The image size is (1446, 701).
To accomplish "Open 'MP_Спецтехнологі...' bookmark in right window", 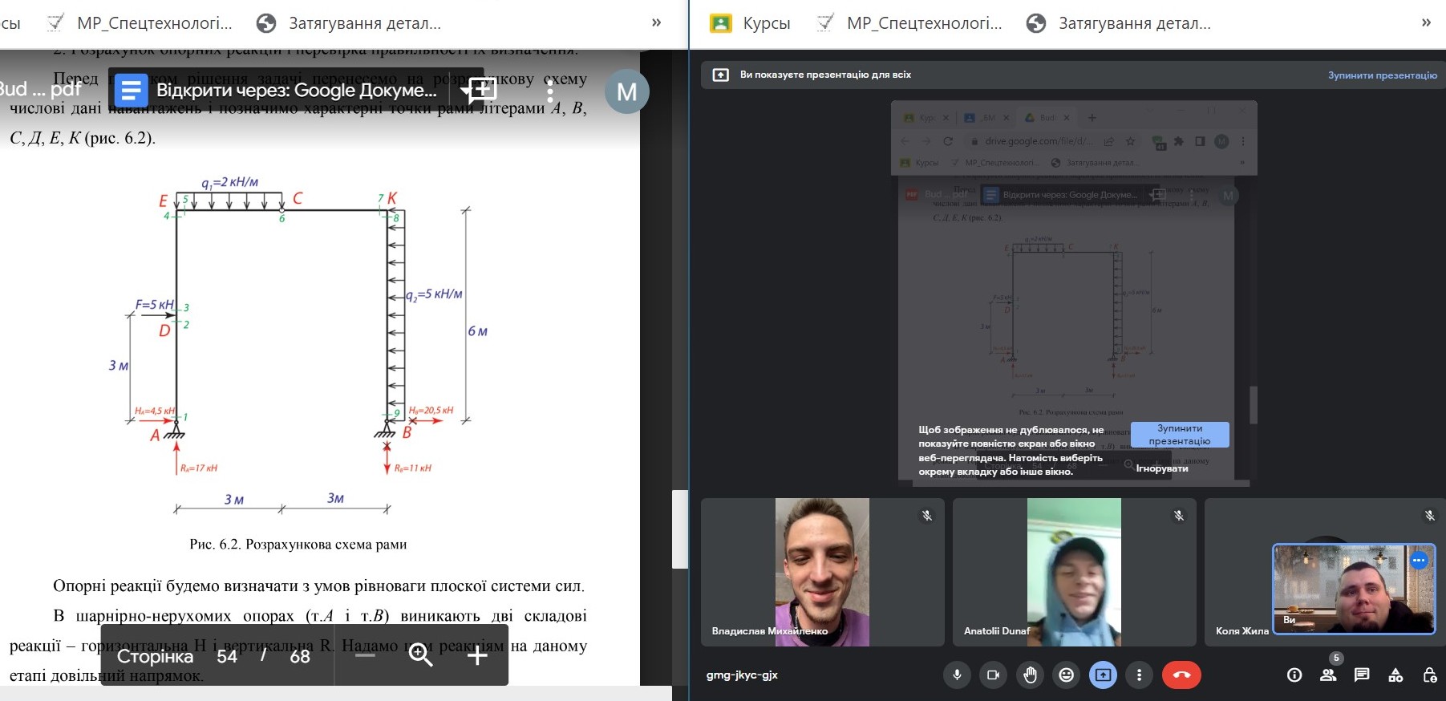I will point(910,23).
